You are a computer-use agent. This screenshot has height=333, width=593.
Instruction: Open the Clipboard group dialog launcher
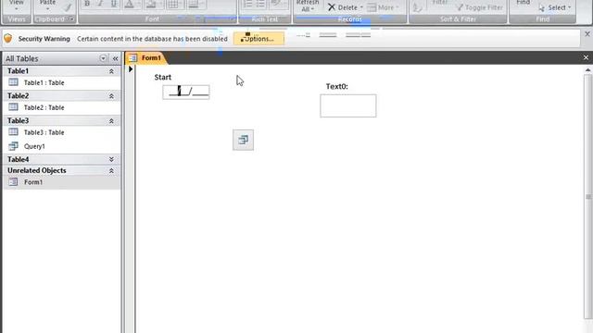pos(71,18)
